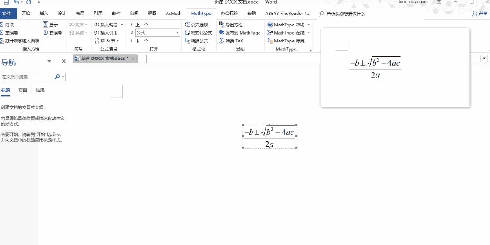The image size is (490, 245).
Task: Select the MathType ribbon tab
Action: tap(201, 14)
